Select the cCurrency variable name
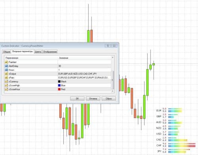 (13, 81)
